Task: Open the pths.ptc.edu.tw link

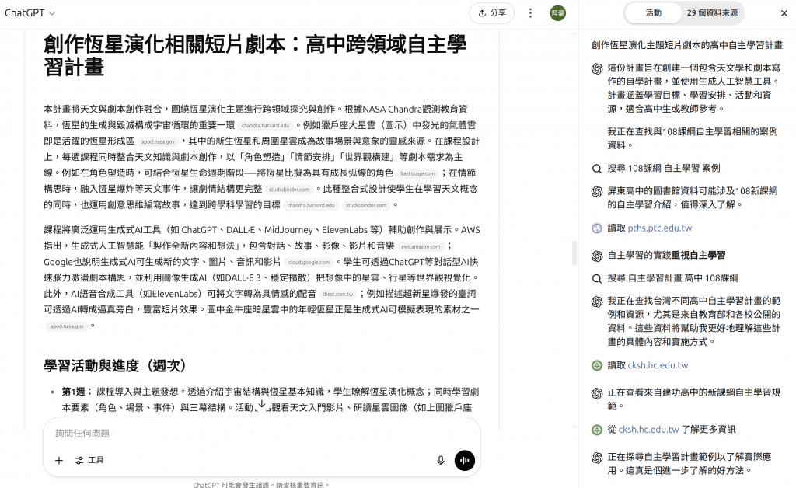Action: click(x=659, y=228)
